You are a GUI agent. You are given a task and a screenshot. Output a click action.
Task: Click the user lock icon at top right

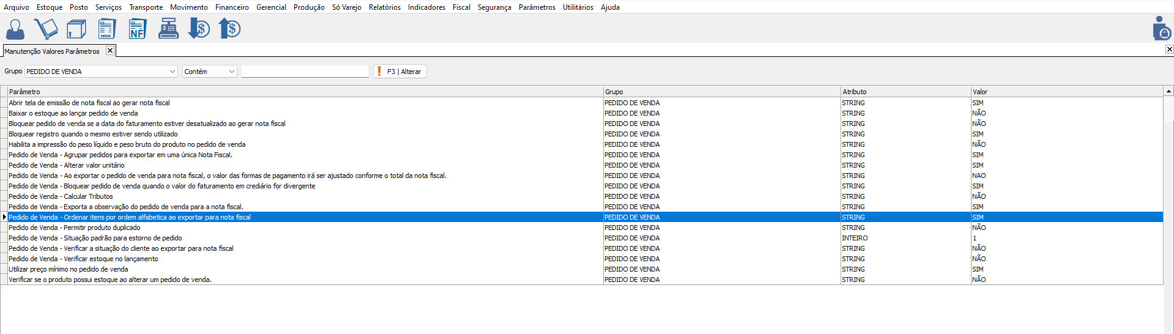1161,29
